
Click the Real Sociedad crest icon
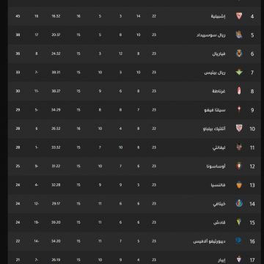(x=239, y=35)
